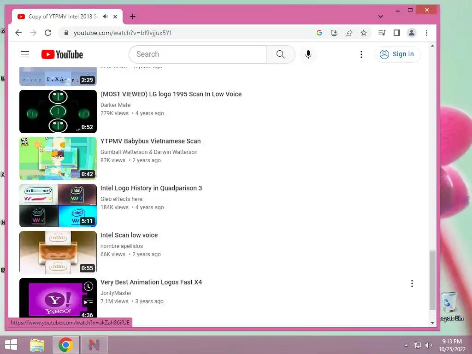Open the Chrome profile avatar

click(412, 33)
